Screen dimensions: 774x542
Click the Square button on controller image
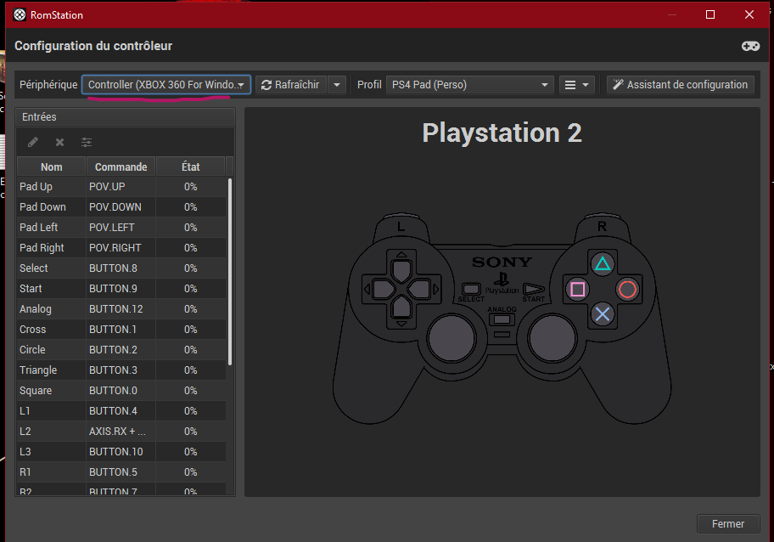[x=578, y=290]
